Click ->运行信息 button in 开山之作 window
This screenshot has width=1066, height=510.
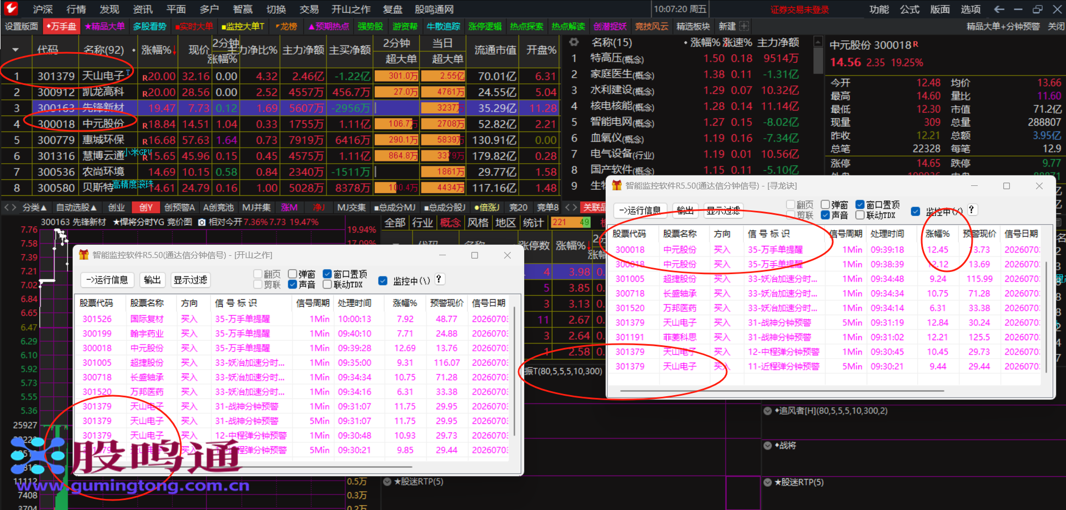[107, 280]
